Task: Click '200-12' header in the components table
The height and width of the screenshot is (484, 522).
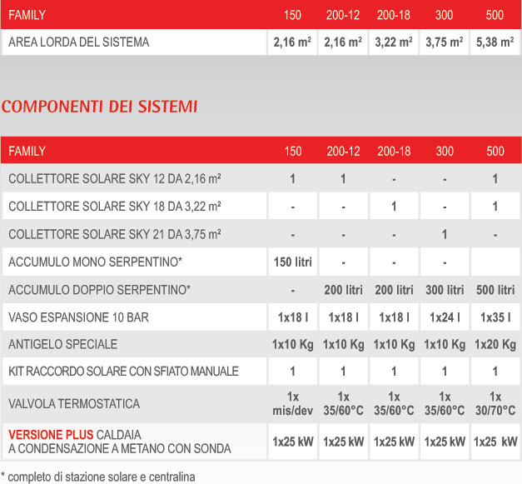Action: click(343, 152)
